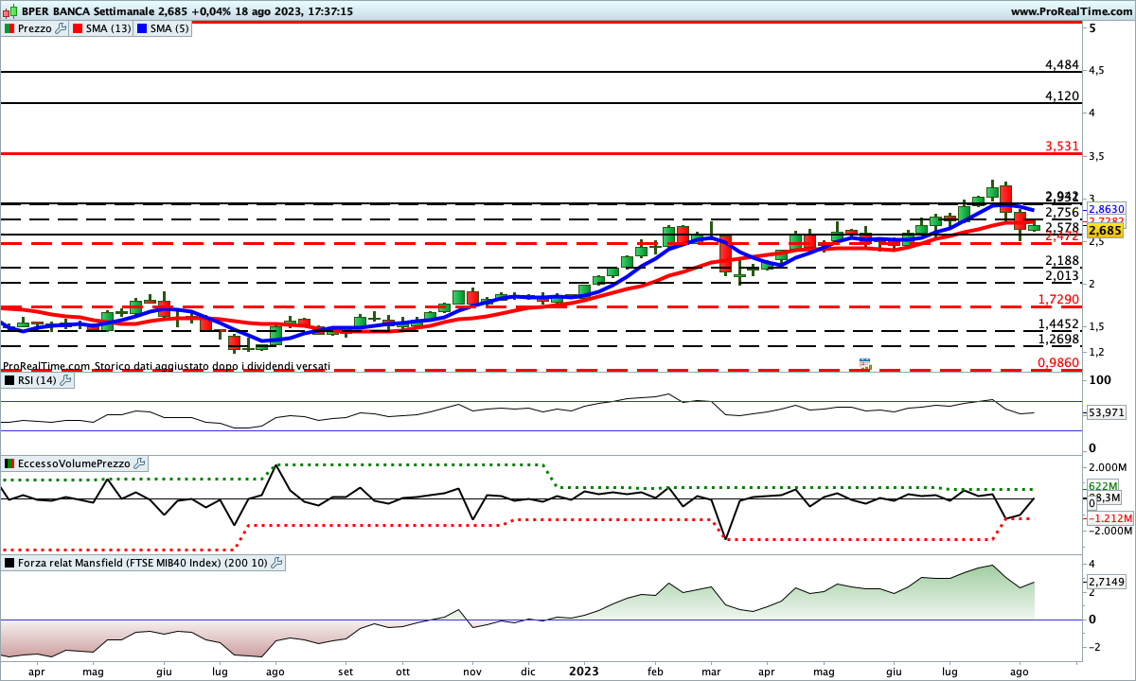Click the 2,013 support level label
Viewport: 1136px width, 681px height.
1062,275
